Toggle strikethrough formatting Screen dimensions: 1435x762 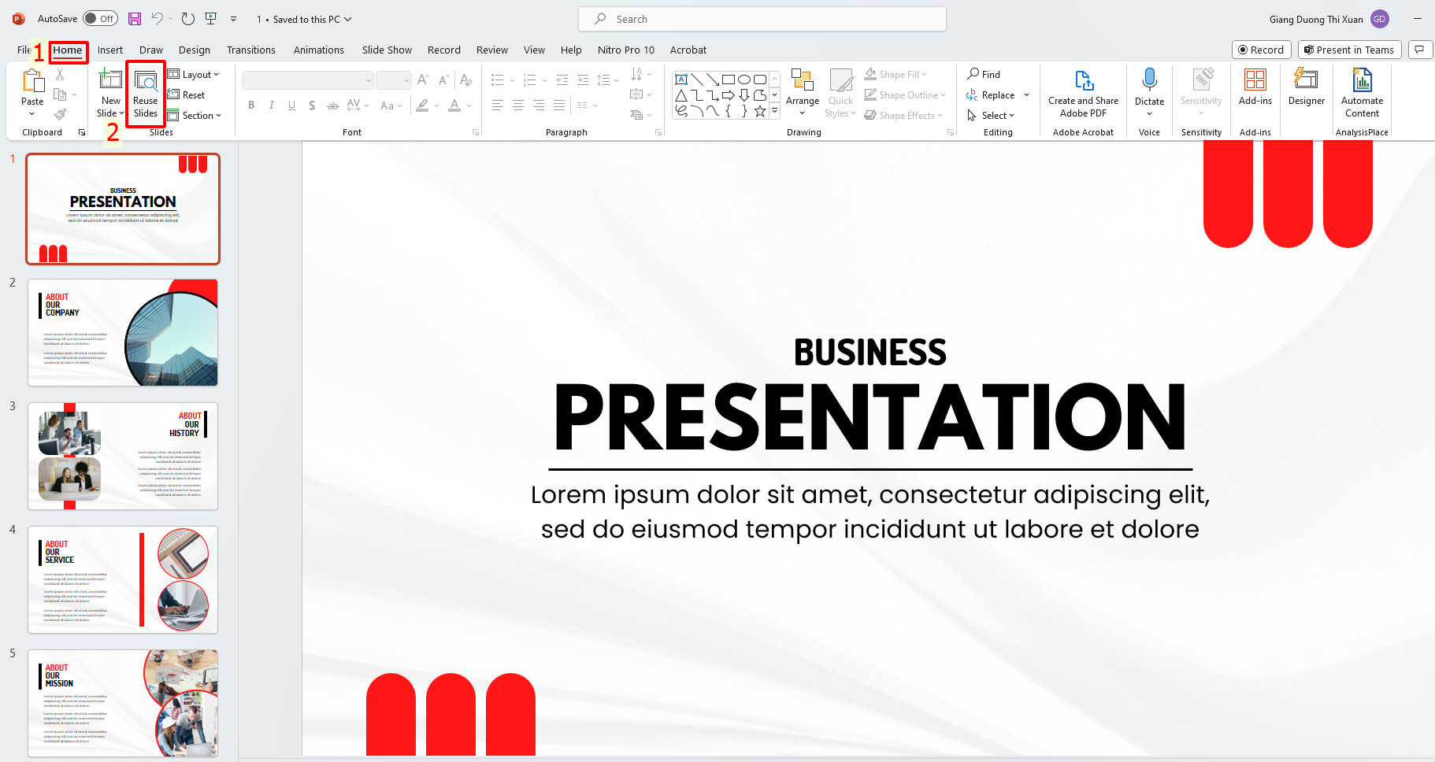coord(333,105)
